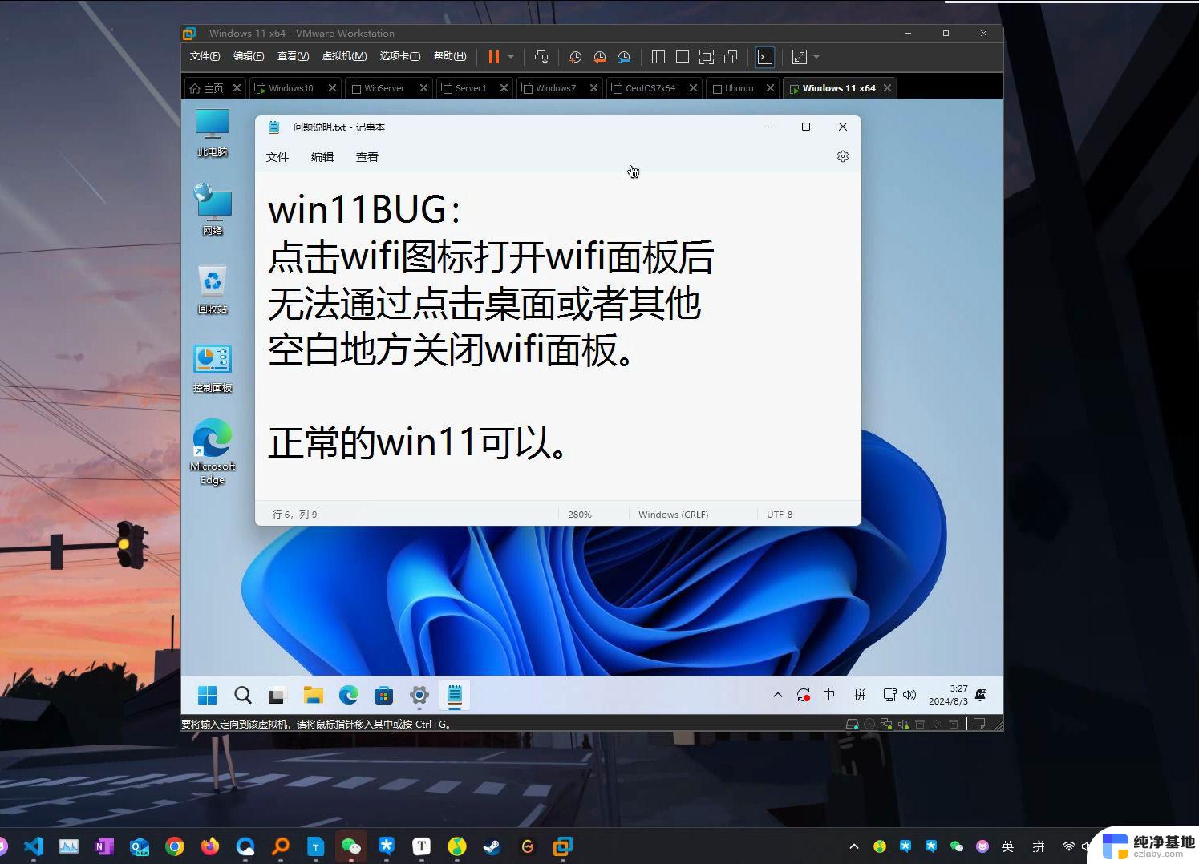Switch to Unity mode icon
The image size is (1199, 864).
point(731,57)
